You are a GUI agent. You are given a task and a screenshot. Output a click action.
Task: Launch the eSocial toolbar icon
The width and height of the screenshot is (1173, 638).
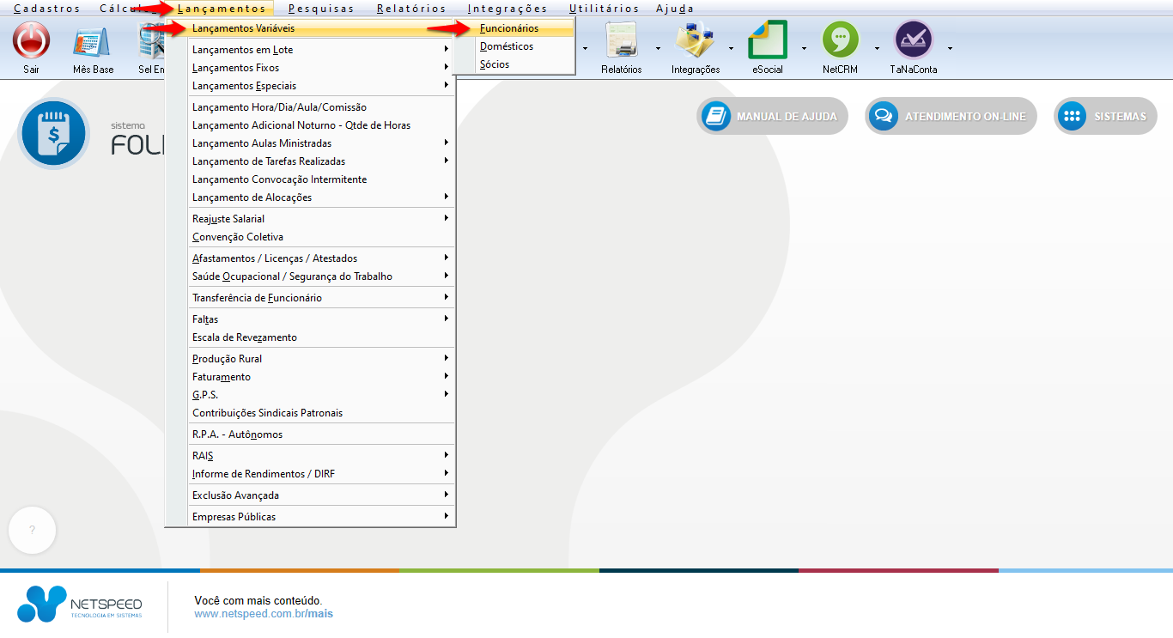tap(767, 41)
